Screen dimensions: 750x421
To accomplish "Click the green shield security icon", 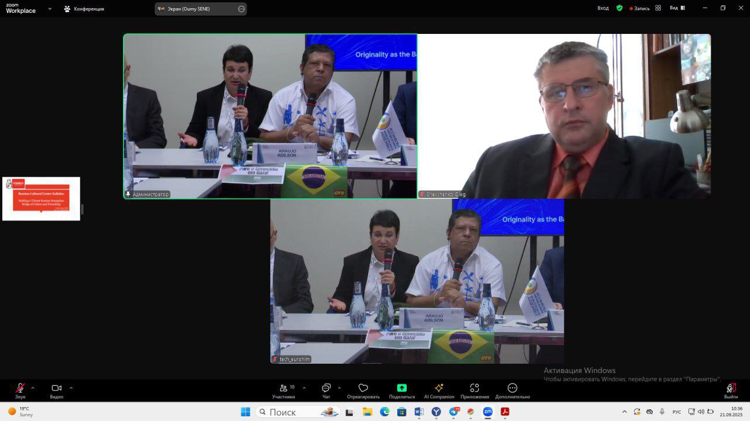I will pos(619,8).
